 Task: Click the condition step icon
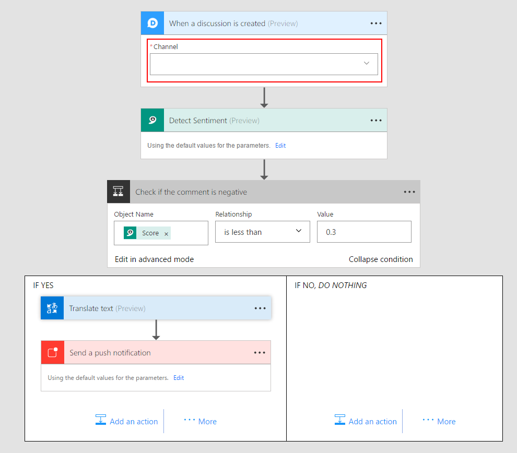[x=119, y=192]
